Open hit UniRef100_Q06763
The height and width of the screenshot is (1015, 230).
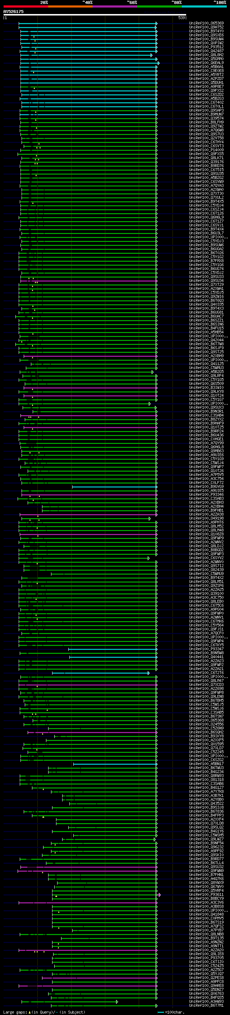click(x=206, y=994)
